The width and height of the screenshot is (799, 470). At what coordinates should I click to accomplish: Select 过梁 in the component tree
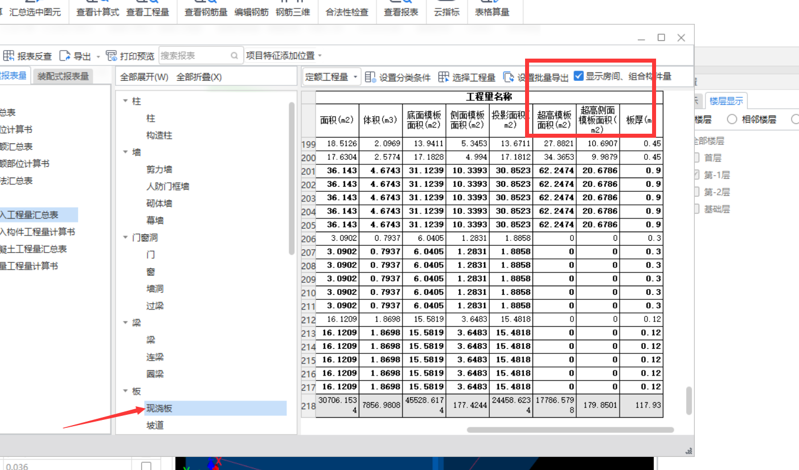coord(155,306)
